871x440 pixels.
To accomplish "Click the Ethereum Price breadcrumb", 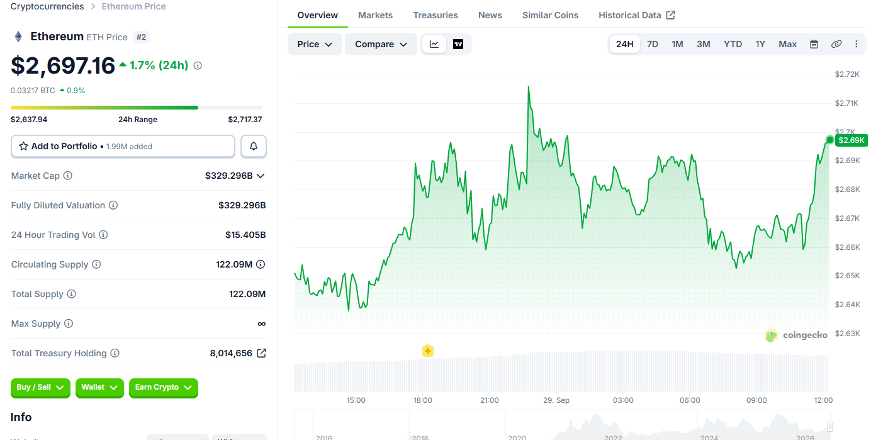I will (134, 6).
